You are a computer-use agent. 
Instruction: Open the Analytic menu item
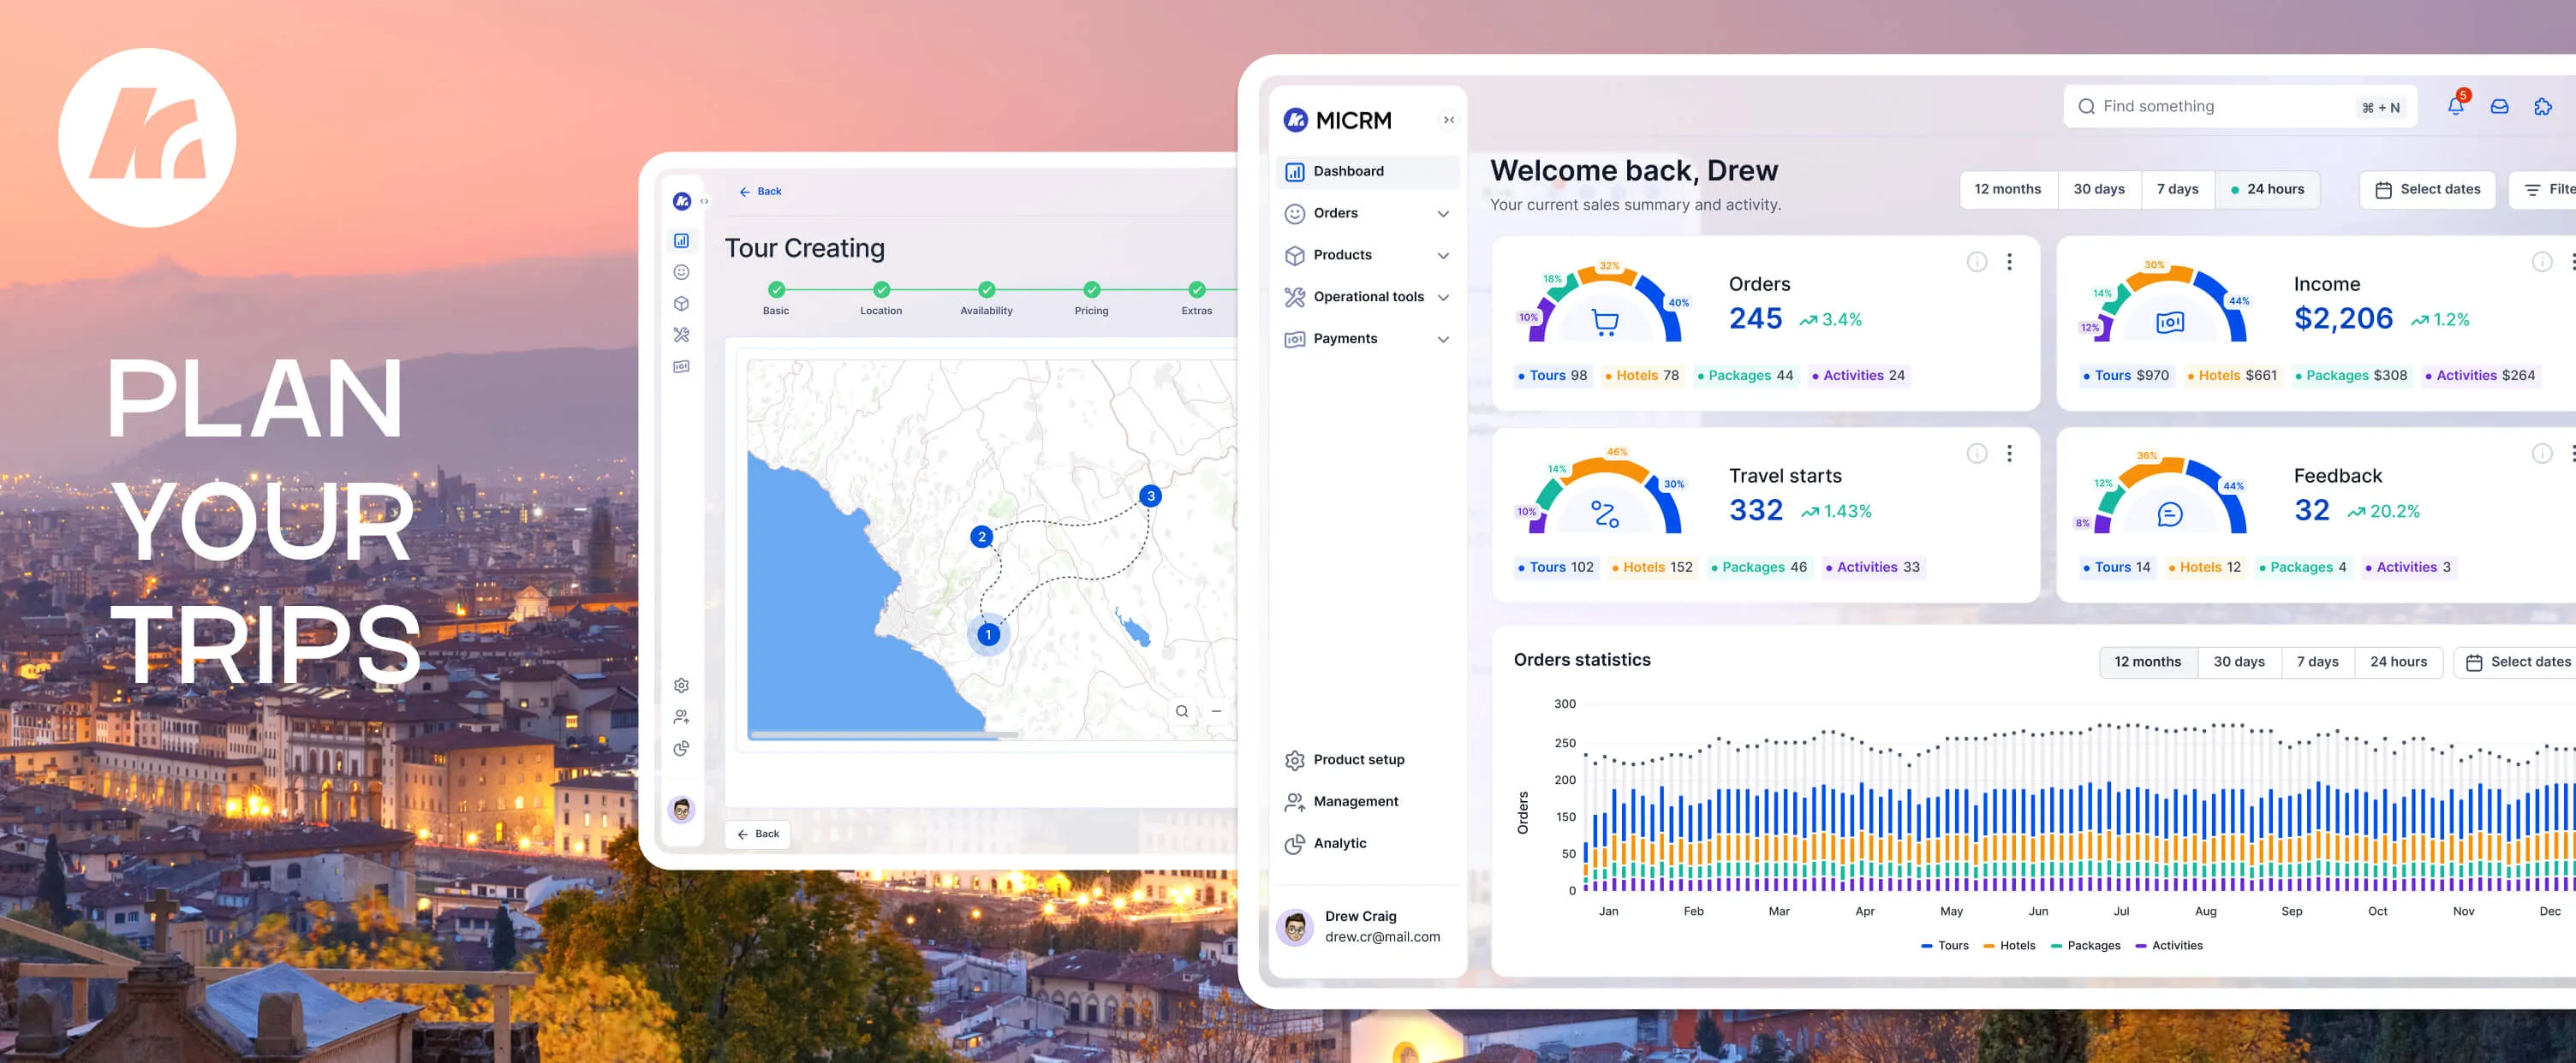point(1339,843)
